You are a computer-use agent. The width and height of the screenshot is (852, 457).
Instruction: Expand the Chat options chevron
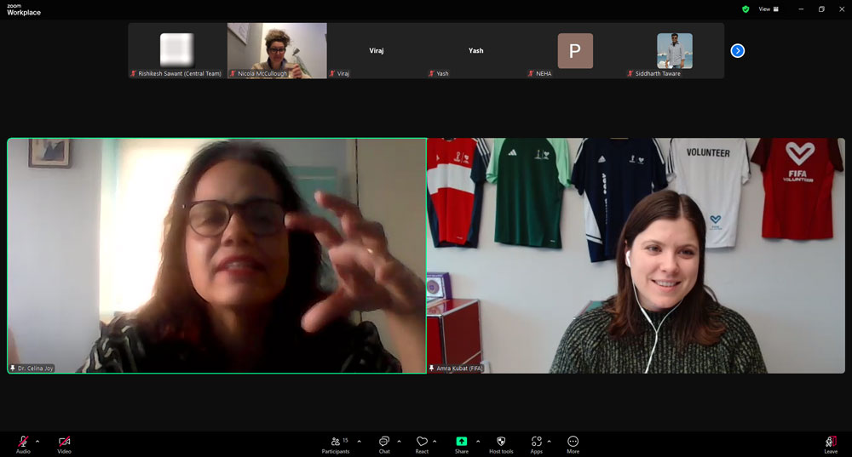[399, 441]
